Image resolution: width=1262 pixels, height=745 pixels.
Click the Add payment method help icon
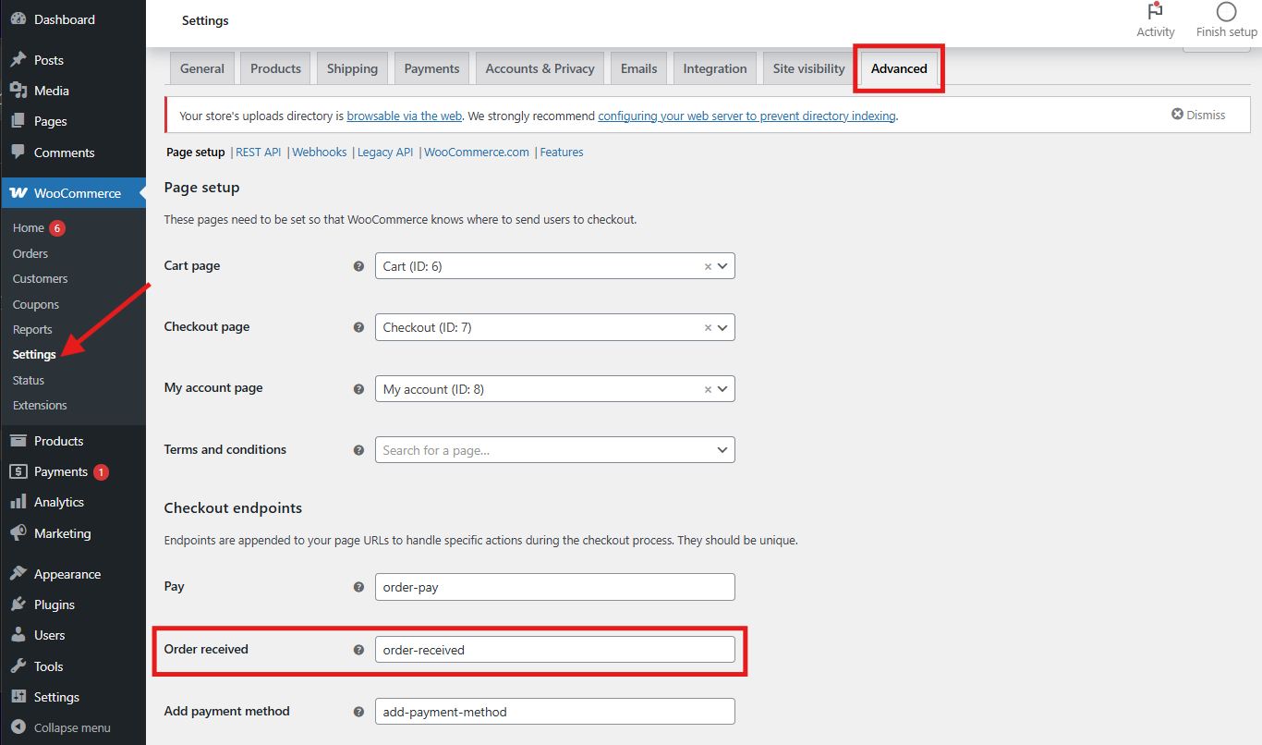point(359,712)
